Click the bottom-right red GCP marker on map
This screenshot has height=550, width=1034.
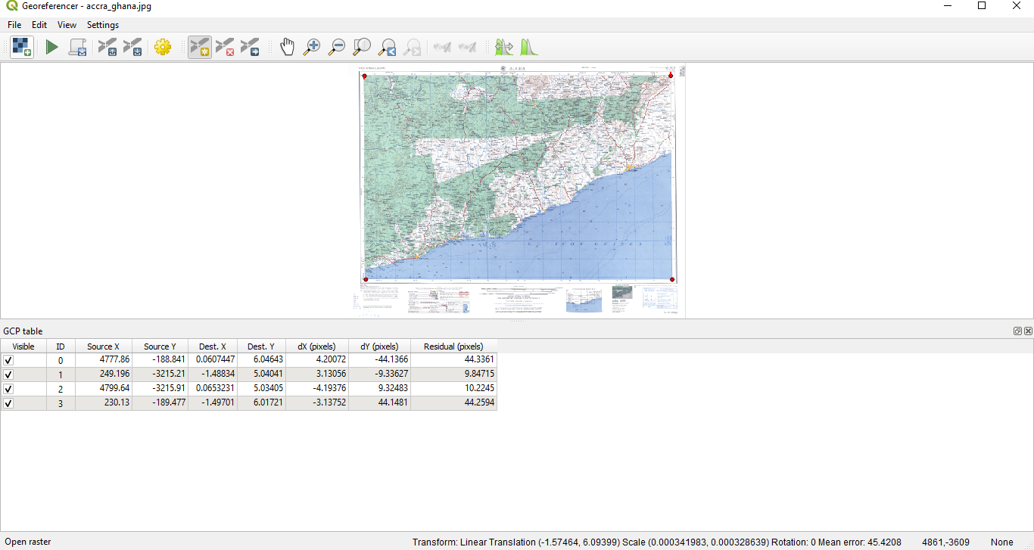pyautogui.click(x=672, y=279)
